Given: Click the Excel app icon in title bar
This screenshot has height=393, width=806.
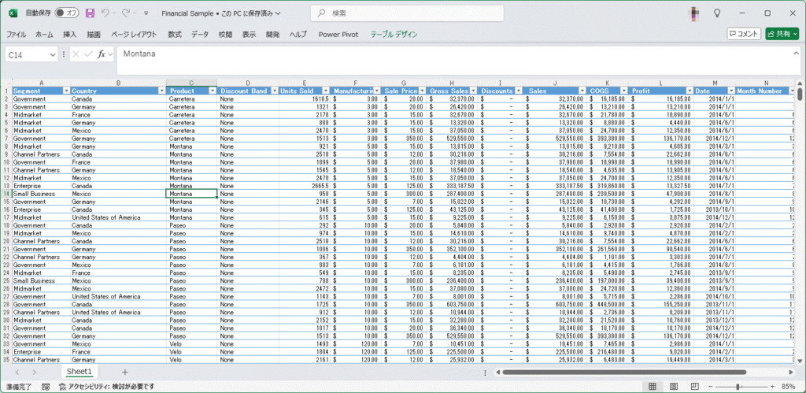Looking at the screenshot, I should click(x=13, y=13).
